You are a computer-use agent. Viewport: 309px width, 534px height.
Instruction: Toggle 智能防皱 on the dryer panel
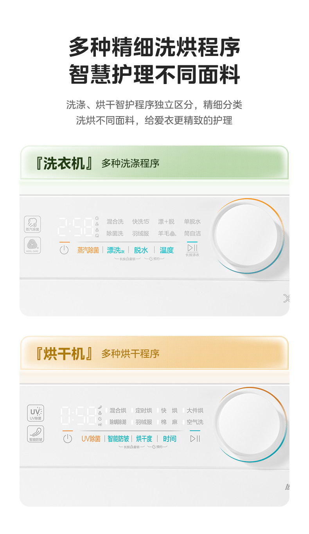(118, 439)
